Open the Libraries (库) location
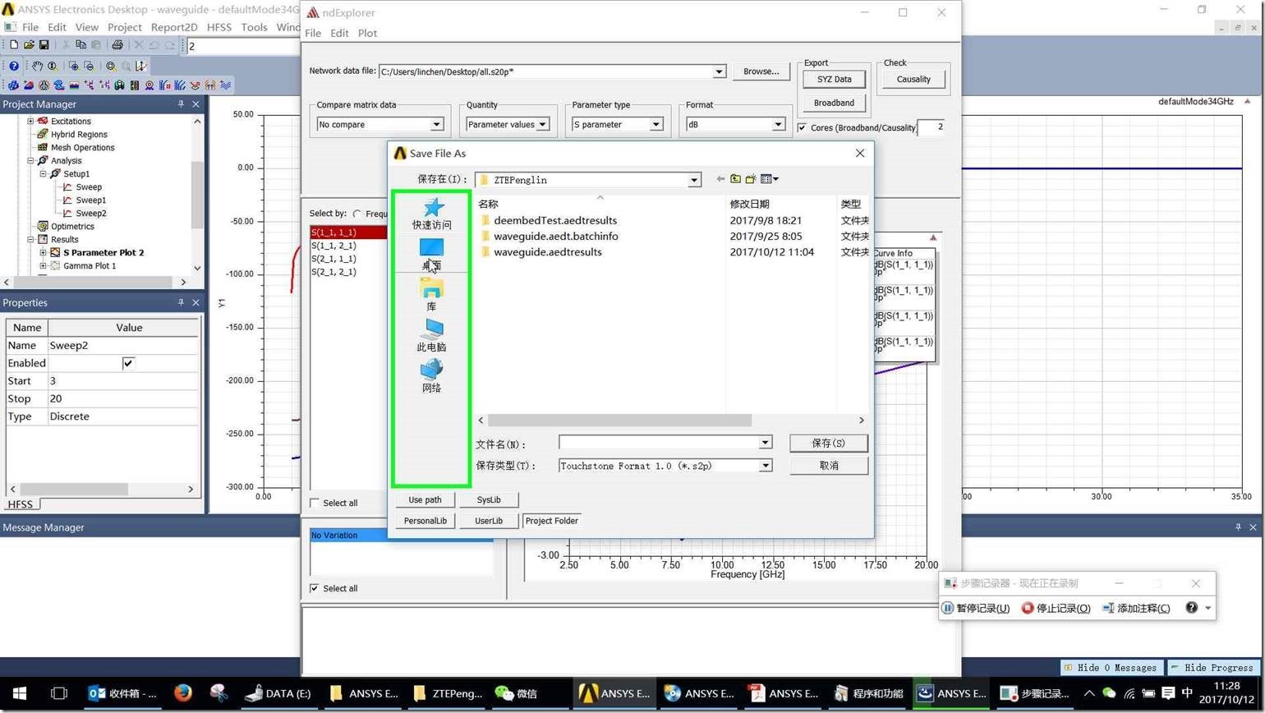 click(x=431, y=294)
